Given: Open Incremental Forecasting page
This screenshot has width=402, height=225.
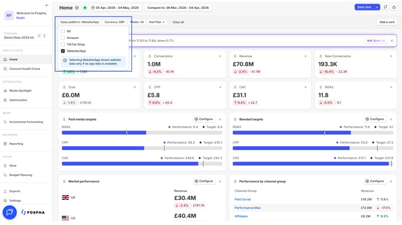Looking at the screenshot, I should click(x=26, y=122).
